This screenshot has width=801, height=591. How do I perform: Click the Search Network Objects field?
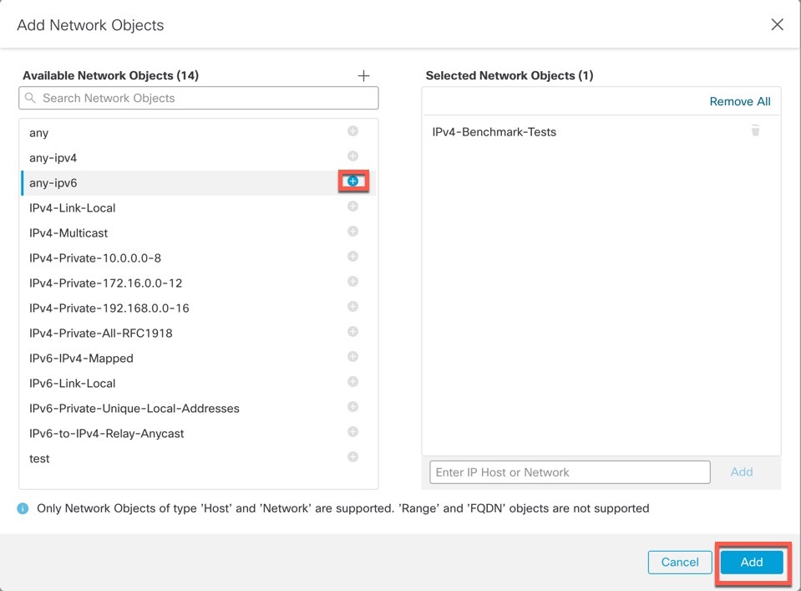pyautogui.click(x=198, y=98)
